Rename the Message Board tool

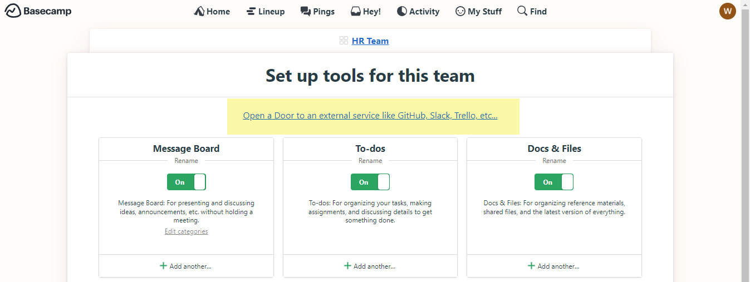pos(186,161)
